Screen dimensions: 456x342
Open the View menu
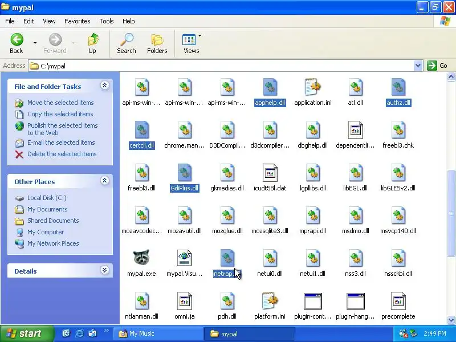49,21
